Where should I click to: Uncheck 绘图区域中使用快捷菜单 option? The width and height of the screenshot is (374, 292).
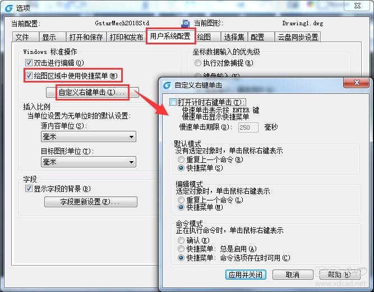(x=29, y=76)
